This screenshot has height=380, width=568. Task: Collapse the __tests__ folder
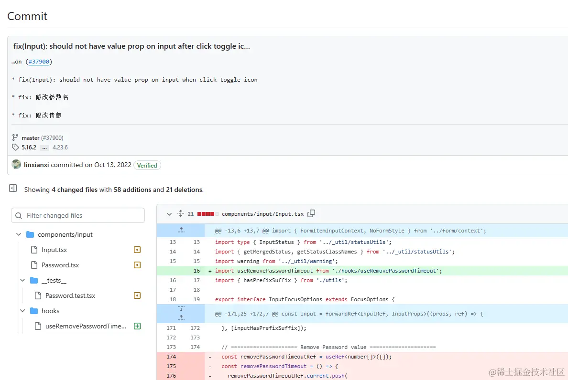22,280
